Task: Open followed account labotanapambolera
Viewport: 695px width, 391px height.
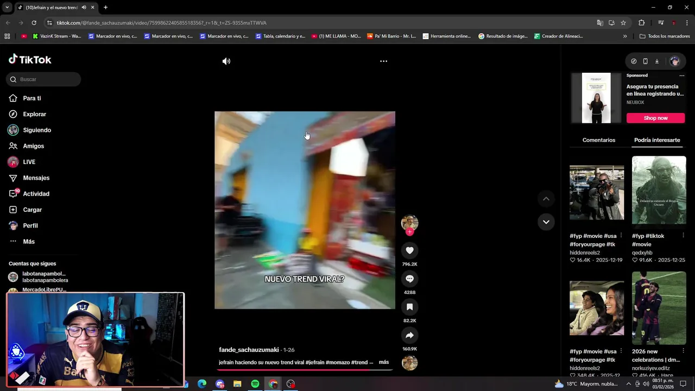Action: tap(38, 277)
